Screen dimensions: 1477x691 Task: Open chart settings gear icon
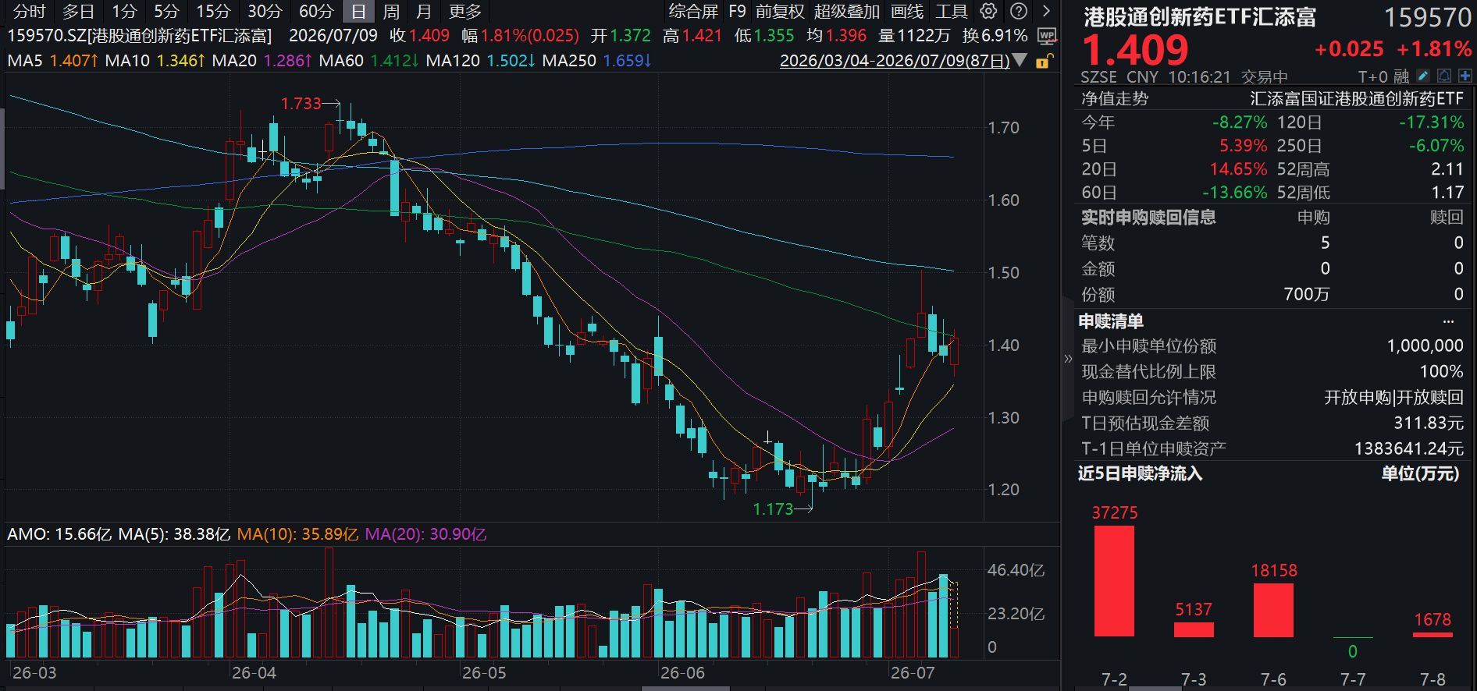coord(988,11)
